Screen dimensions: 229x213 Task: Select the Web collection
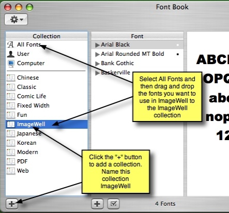coord(47,171)
